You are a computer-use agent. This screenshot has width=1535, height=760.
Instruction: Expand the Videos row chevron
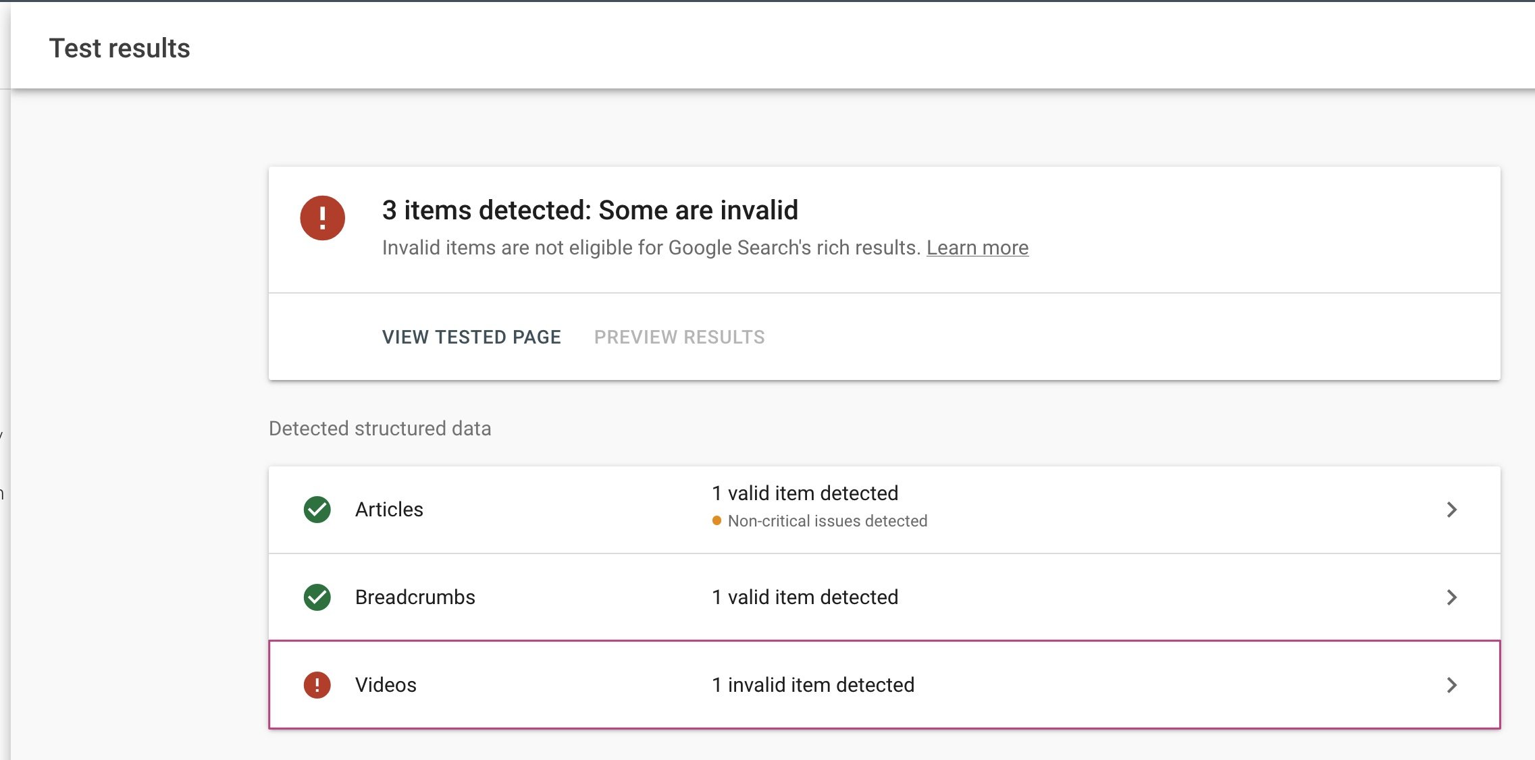click(x=1451, y=685)
